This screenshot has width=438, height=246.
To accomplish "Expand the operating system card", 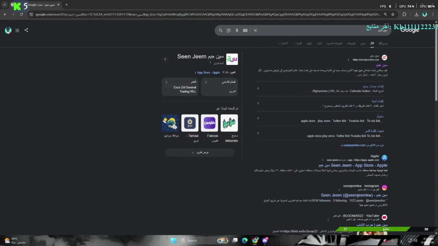I will click(x=220, y=87).
